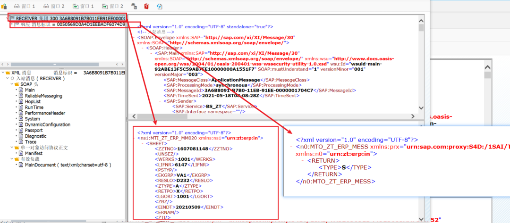Click left arrow of upper pane horizontal scrollbar
This screenshot has width=510, height=223.
click(x=133, y=116)
